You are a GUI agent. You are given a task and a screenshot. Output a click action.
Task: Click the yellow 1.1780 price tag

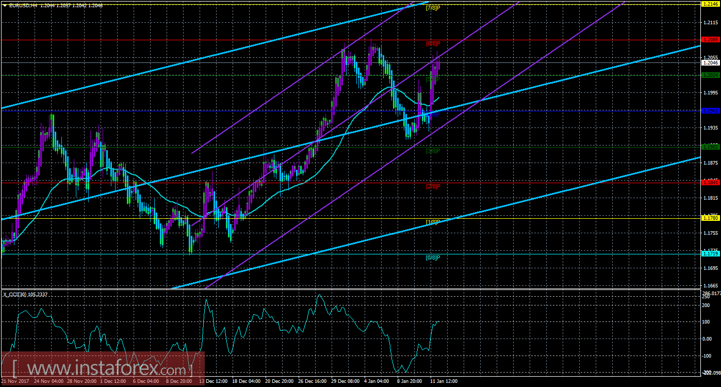pos(711,218)
